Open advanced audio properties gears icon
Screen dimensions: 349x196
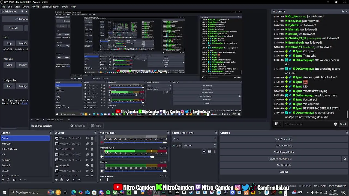click(101, 180)
